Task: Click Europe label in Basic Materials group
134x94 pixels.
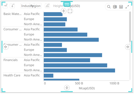Action: pos(29,19)
